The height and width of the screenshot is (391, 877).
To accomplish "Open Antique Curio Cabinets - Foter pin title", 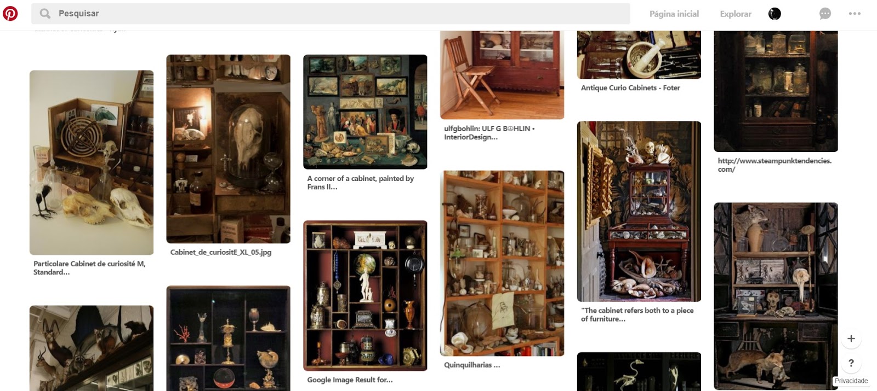I will pyautogui.click(x=630, y=88).
